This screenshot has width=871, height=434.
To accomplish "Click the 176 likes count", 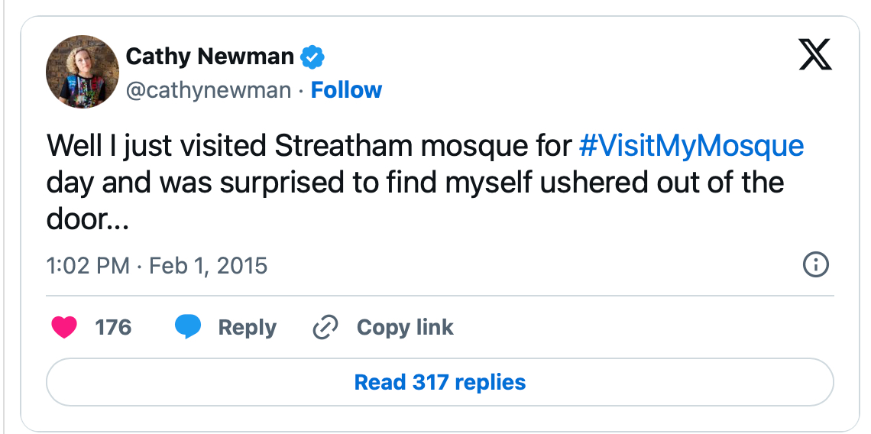I will [113, 328].
